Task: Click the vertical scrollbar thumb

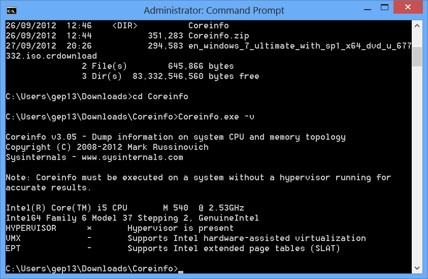Action: point(417,57)
